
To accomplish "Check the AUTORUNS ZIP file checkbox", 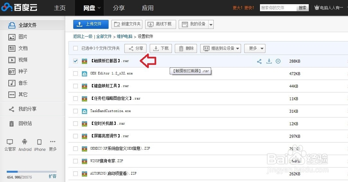I will coord(76,174).
